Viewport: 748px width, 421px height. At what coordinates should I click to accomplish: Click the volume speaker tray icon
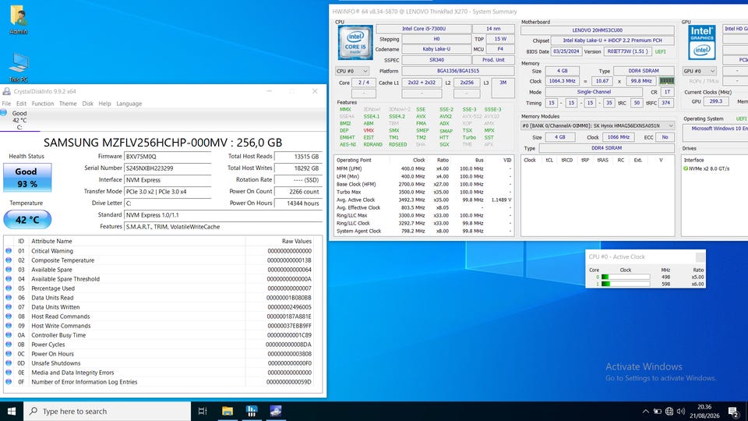(x=681, y=411)
